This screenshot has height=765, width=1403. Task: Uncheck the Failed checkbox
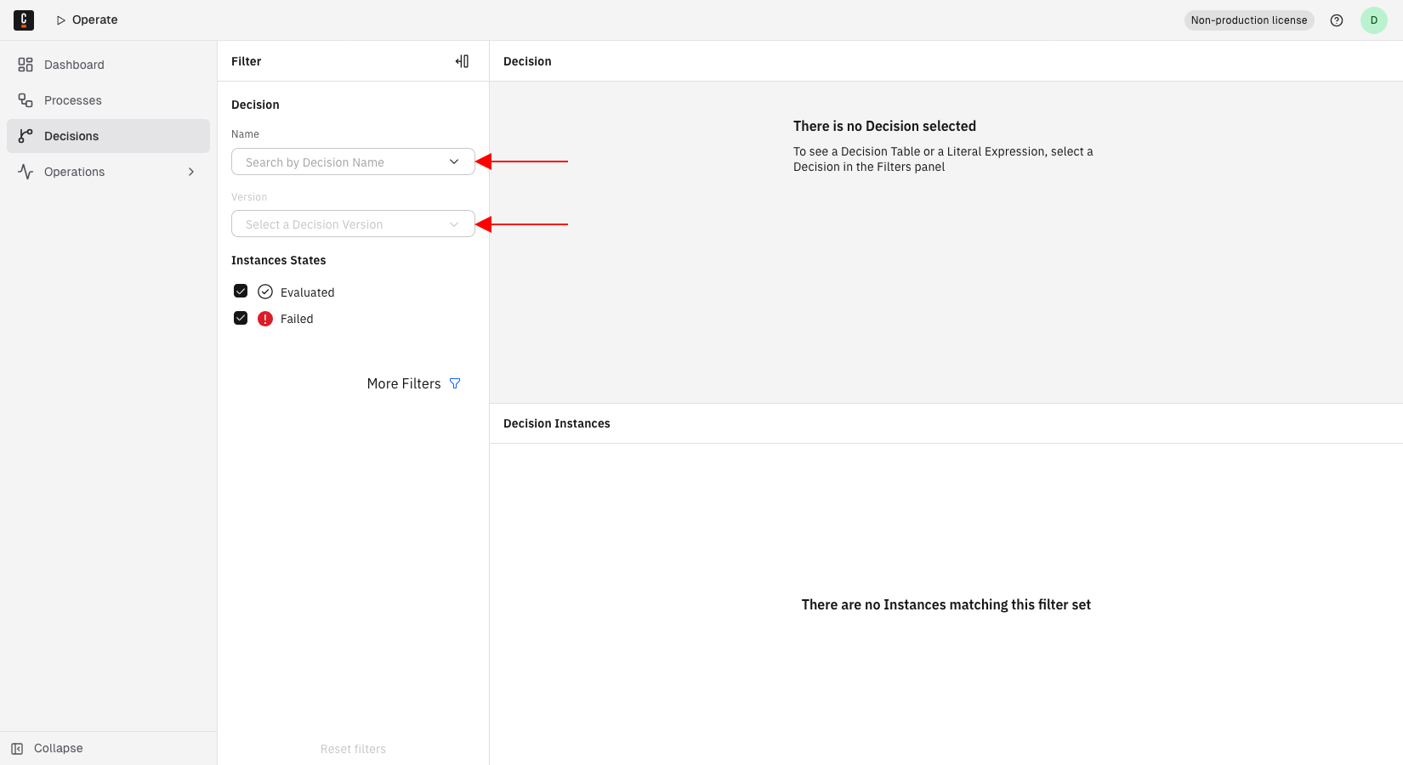[x=241, y=318]
